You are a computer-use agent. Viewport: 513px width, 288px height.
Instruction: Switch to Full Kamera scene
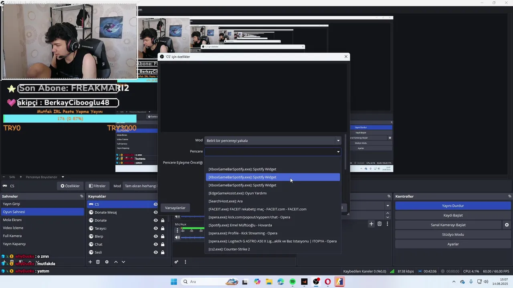[x=42, y=236]
